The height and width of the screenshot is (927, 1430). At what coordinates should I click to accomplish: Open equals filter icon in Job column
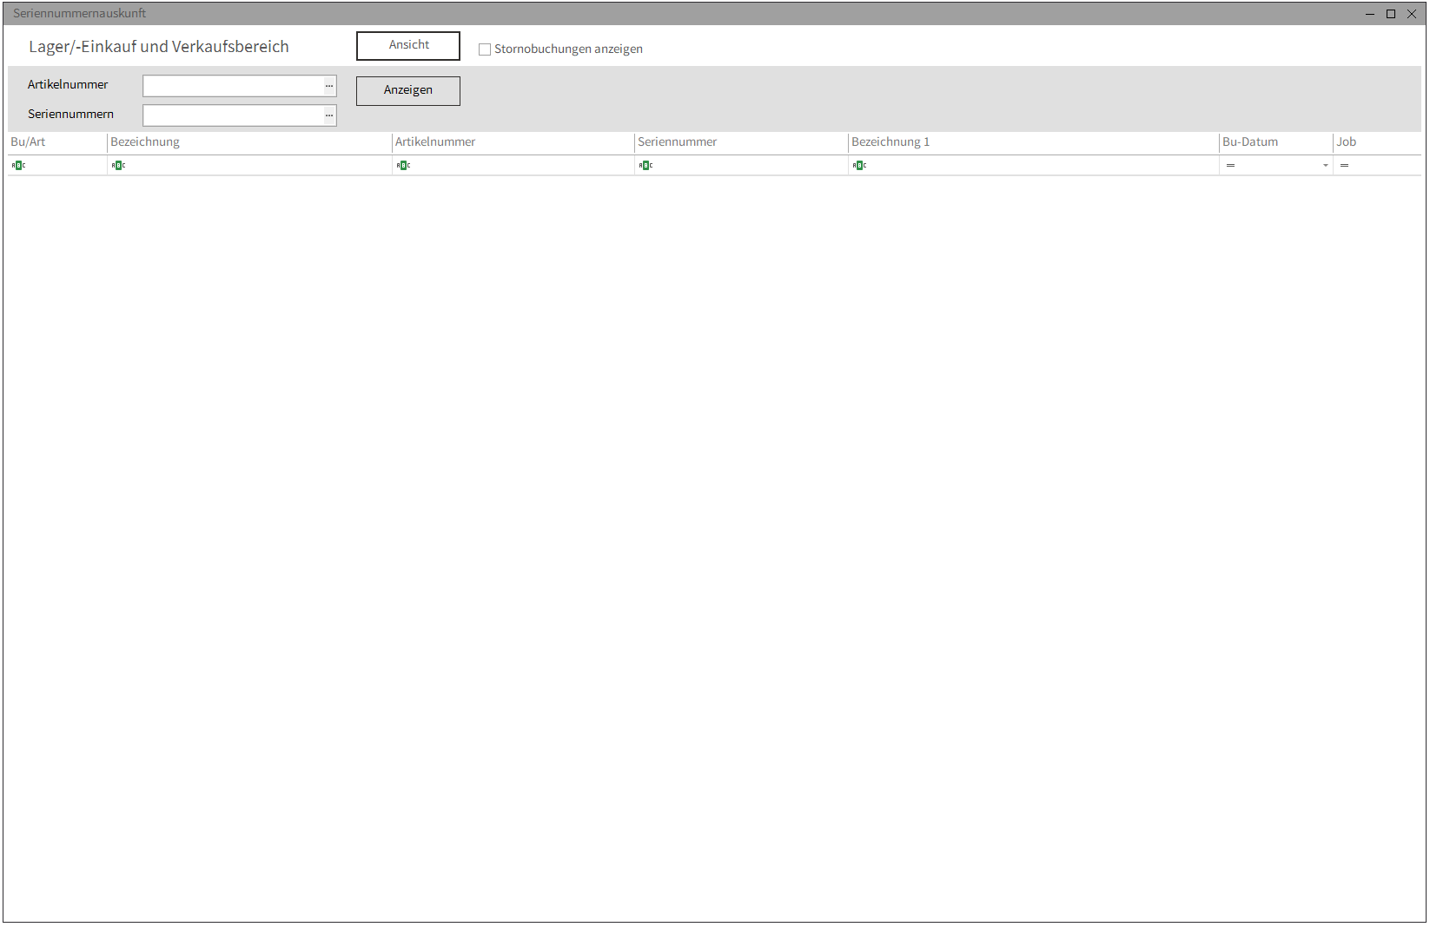1345,166
